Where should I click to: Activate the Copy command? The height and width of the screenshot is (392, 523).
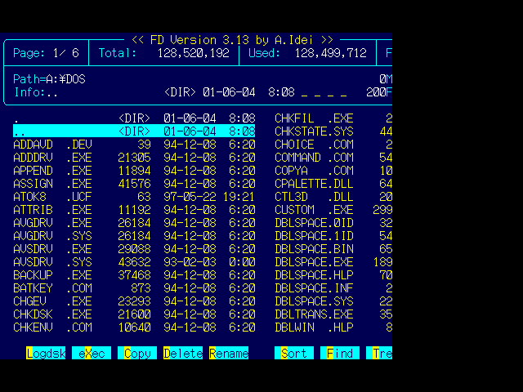click(137, 353)
